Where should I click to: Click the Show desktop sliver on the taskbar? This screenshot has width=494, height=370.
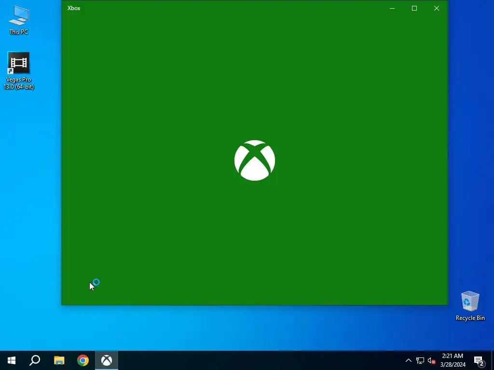click(493, 360)
